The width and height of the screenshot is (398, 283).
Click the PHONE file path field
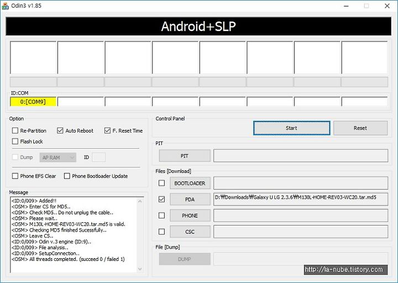[301, 216]
